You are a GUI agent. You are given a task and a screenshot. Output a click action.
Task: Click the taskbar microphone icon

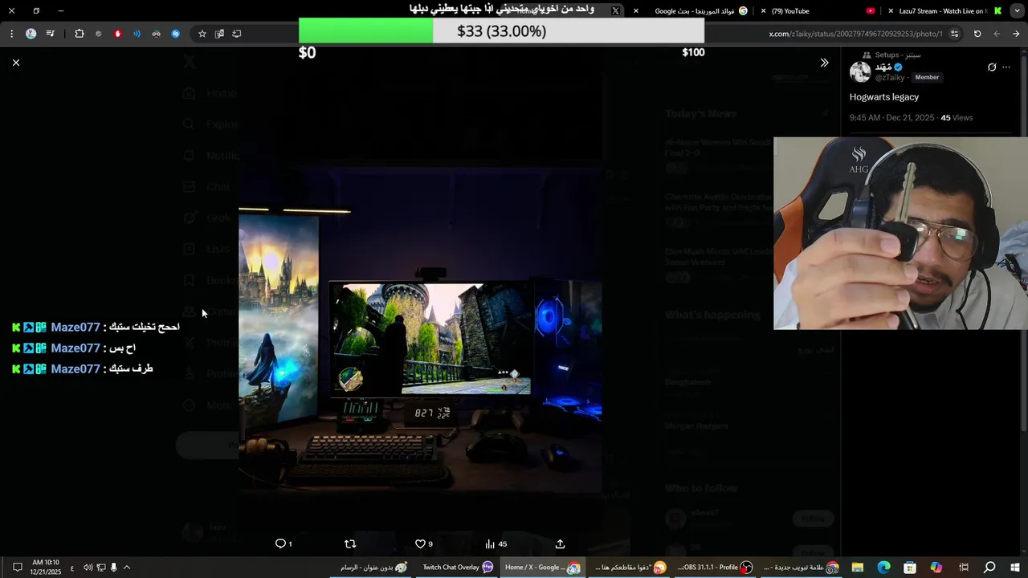point(113,568)
